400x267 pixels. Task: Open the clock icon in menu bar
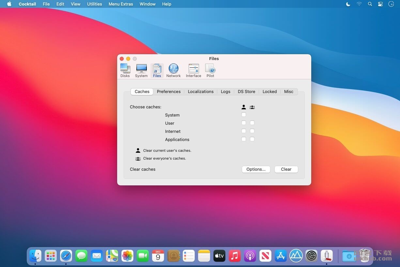391,4
